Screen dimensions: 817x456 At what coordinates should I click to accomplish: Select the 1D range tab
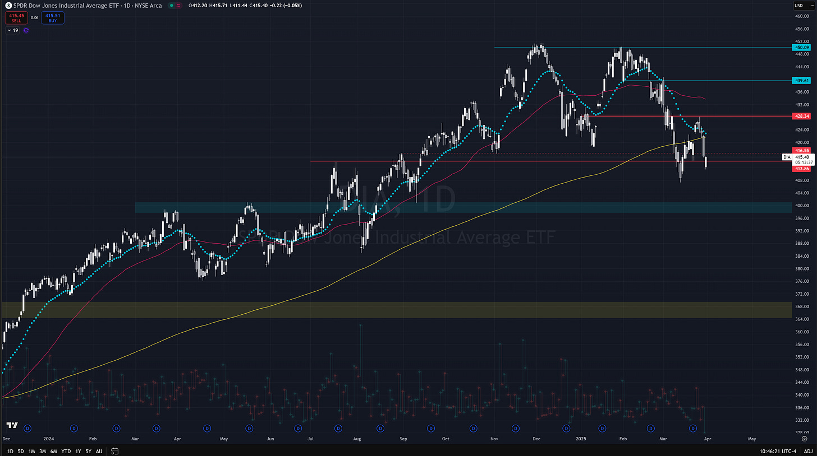coord(10,450)
